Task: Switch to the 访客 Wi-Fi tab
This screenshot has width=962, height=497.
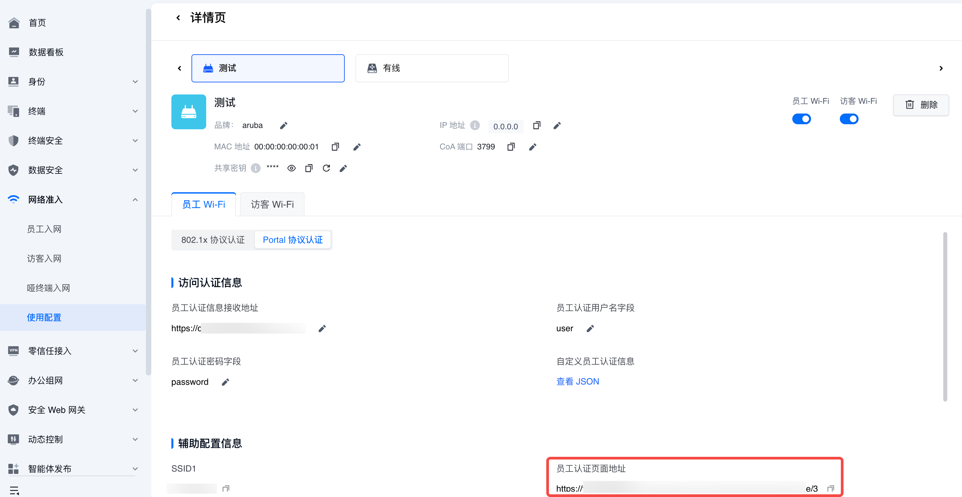Action: (272, 204)
